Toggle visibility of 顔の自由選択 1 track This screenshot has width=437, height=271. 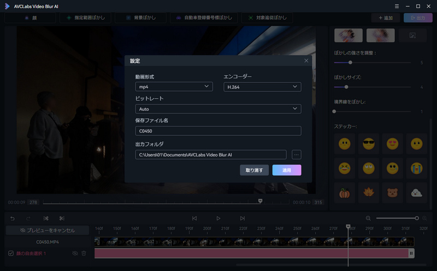click(75, 254)
